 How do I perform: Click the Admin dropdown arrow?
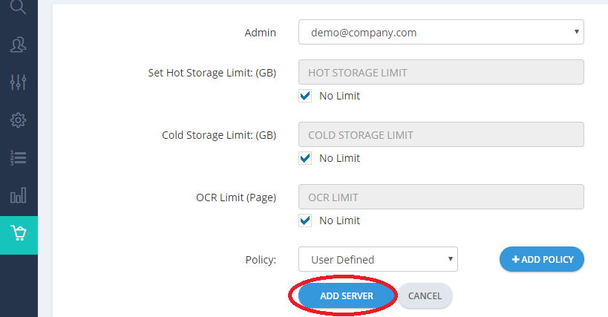point(577,32)
